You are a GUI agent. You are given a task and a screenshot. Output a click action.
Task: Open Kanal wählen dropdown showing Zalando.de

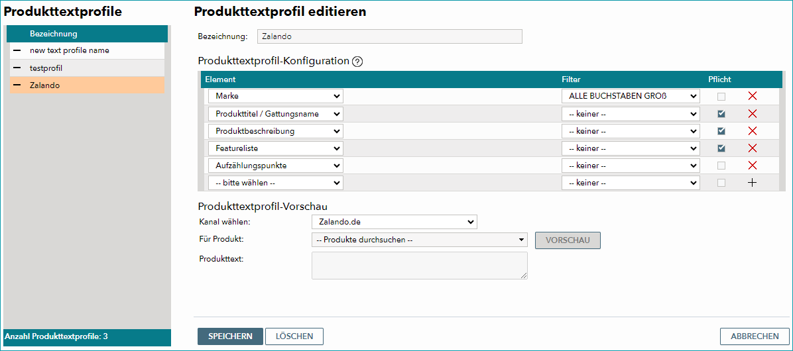pyautogui.click(x=395, y=222)
